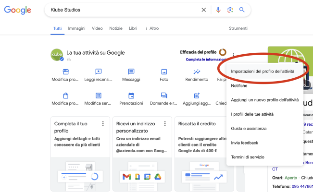313x192 pixels.
Task: Start voice search with the microphone
Action: click(x=218, y=10)
